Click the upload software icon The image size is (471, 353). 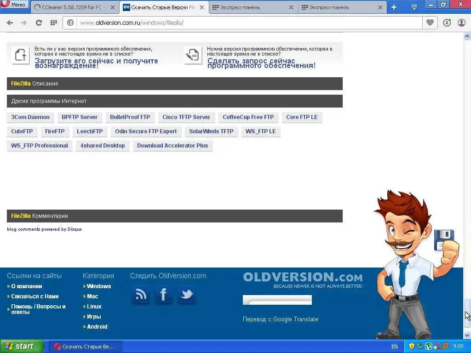click(21, 55)
